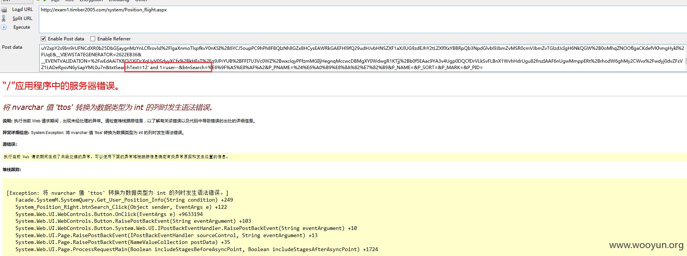Uncheck the Enable Post data checkbox
Screen dimensions: 687x256
point(43,39)
